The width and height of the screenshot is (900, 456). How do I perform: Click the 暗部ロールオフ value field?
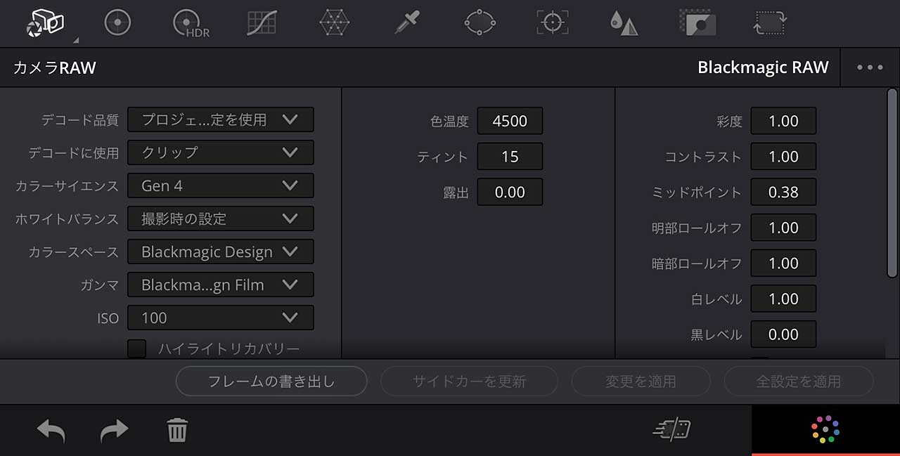(x=783, y=263)
